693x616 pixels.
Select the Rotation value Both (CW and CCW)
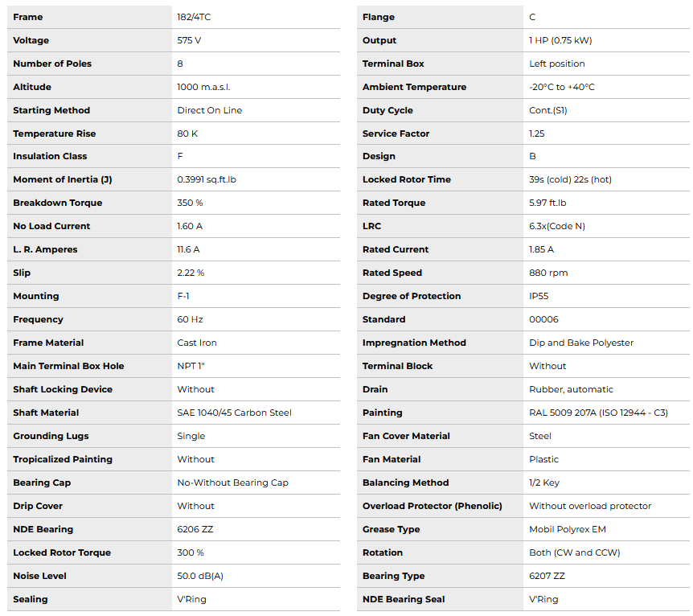click(574, 552)
